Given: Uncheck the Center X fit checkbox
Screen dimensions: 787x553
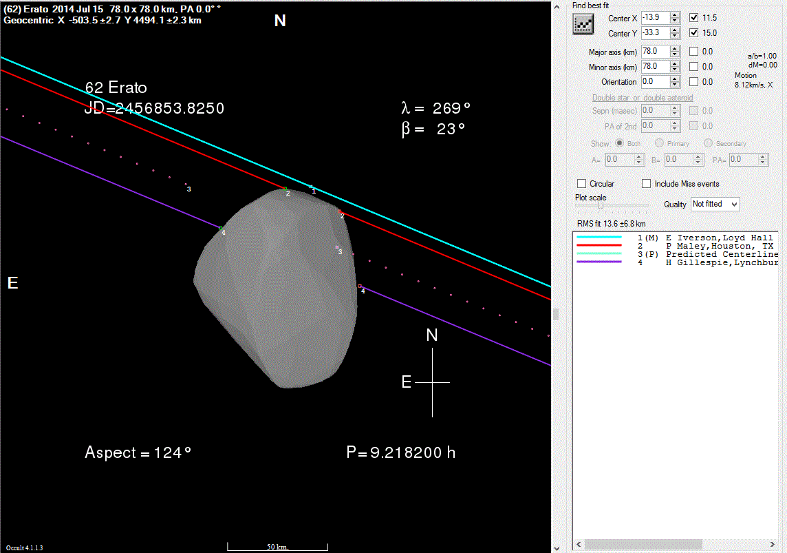Looking at the screenshot, I should coord(694,17).
